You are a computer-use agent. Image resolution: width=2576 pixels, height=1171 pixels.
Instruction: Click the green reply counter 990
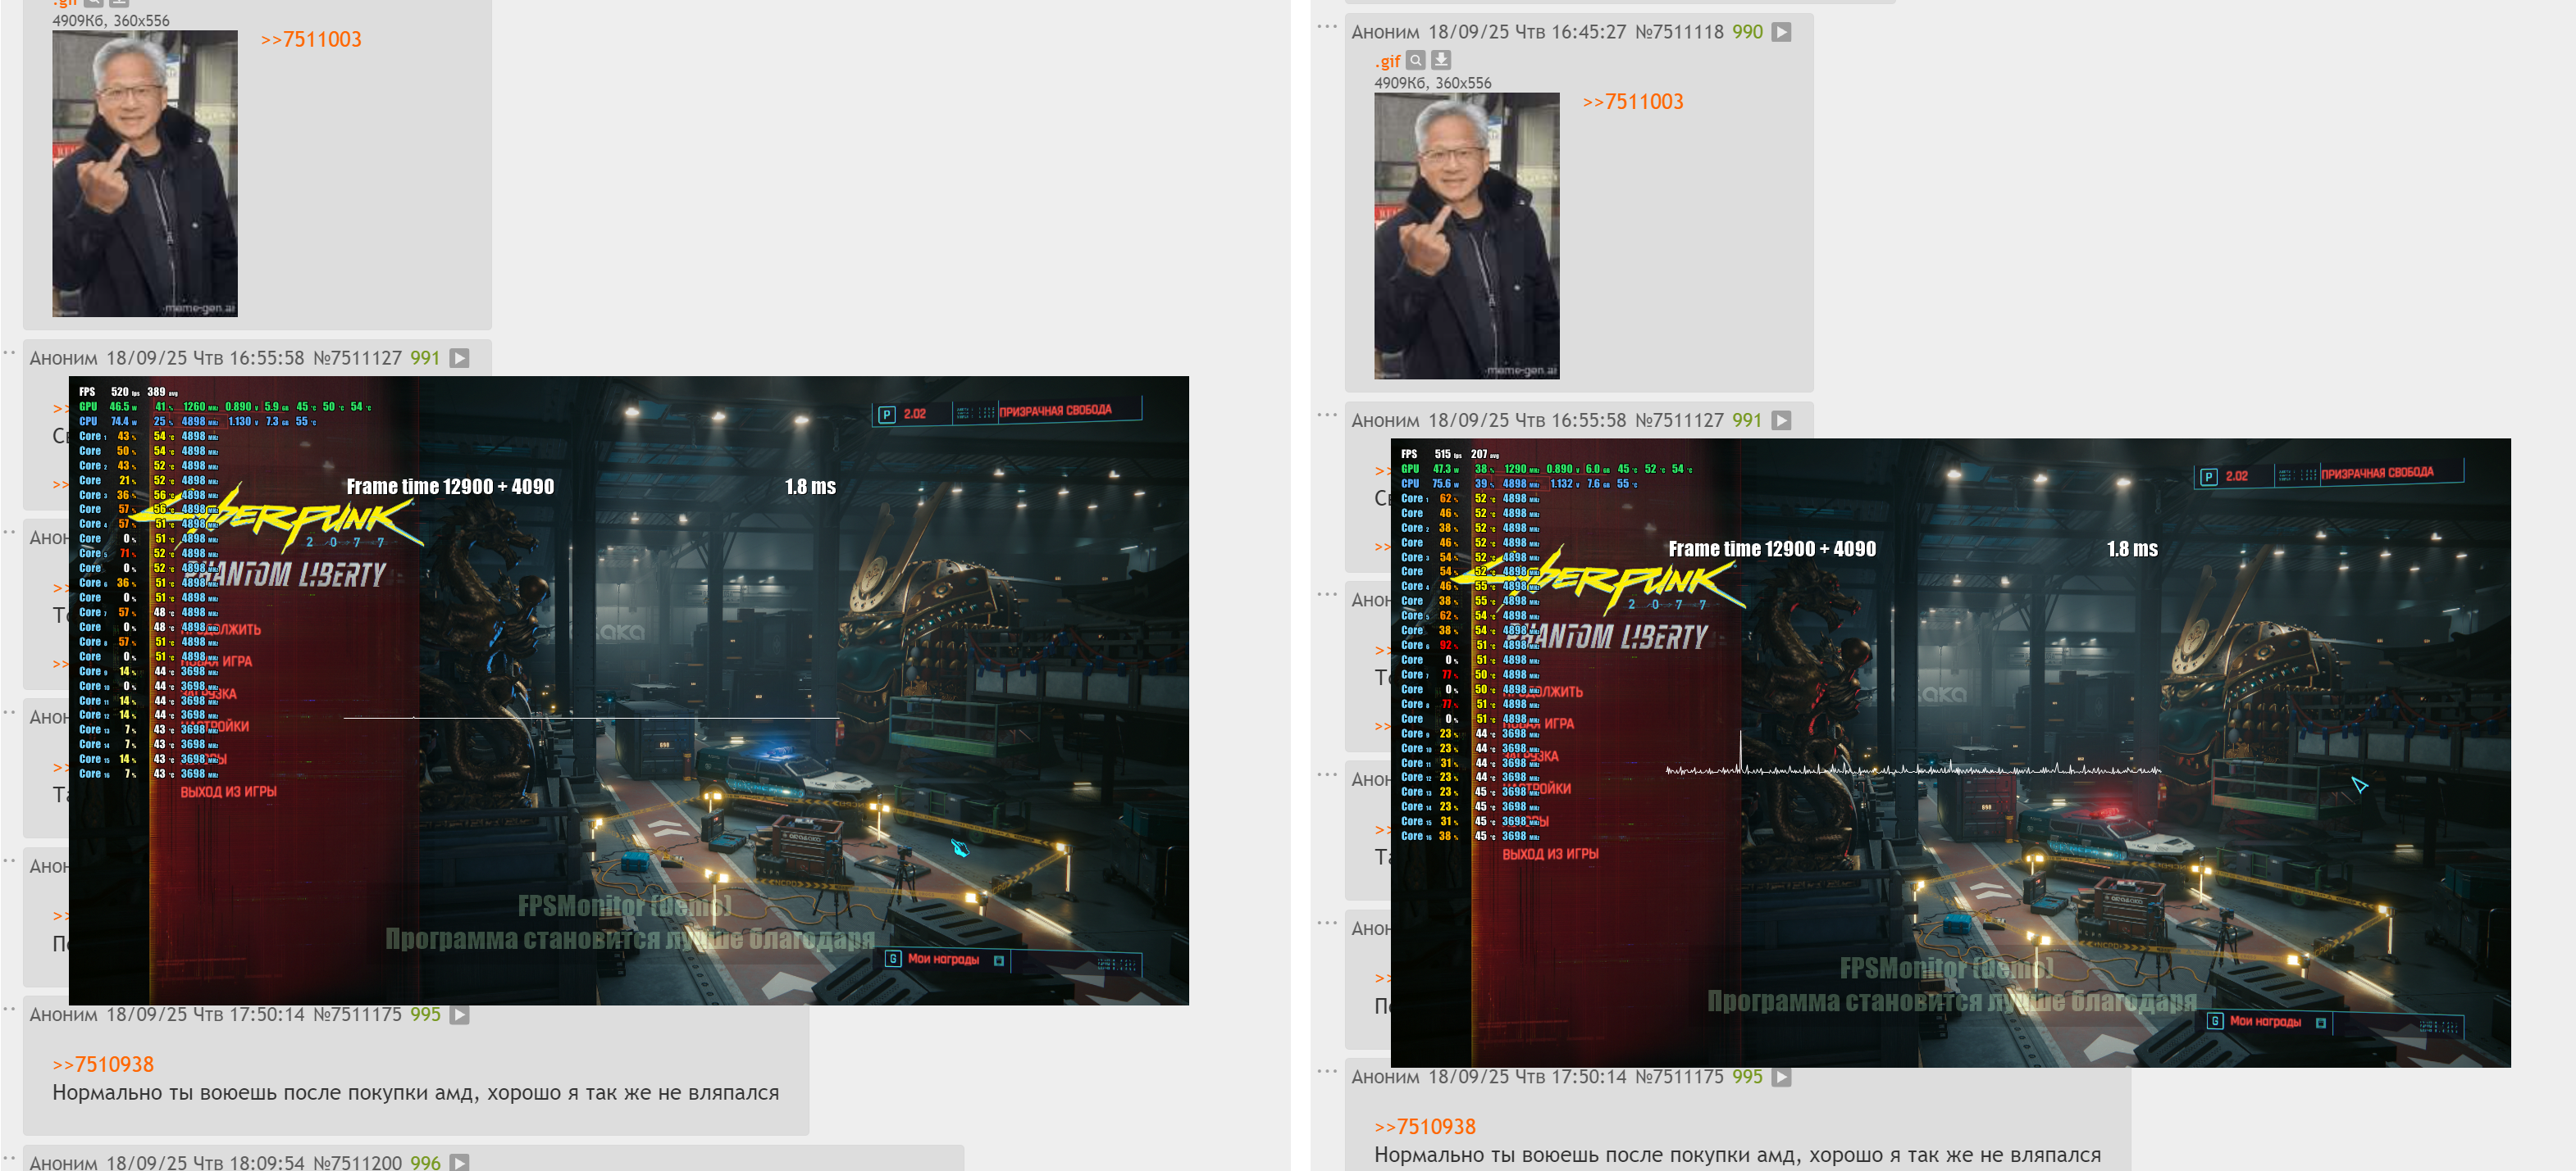tap(1747, 32)
